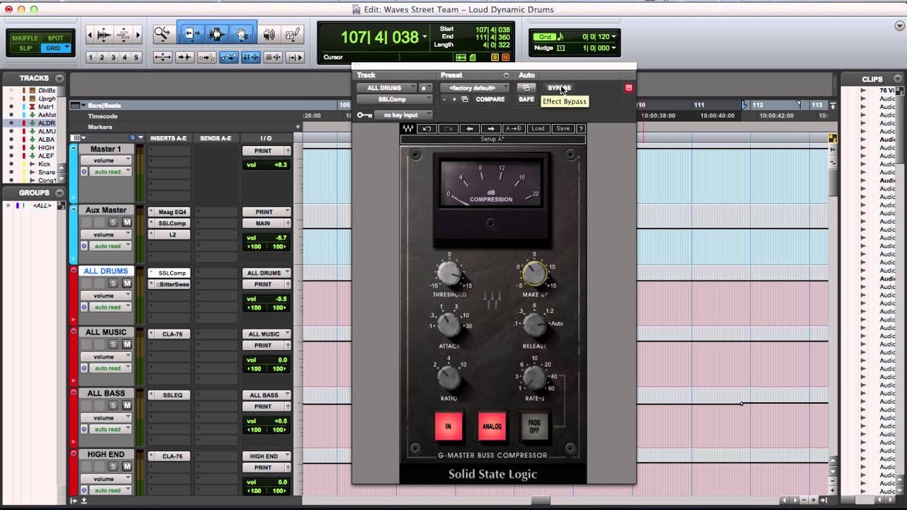Click the A→B setup switch in the plugin
The image size is (907, 510).
(x=512, y=127)
